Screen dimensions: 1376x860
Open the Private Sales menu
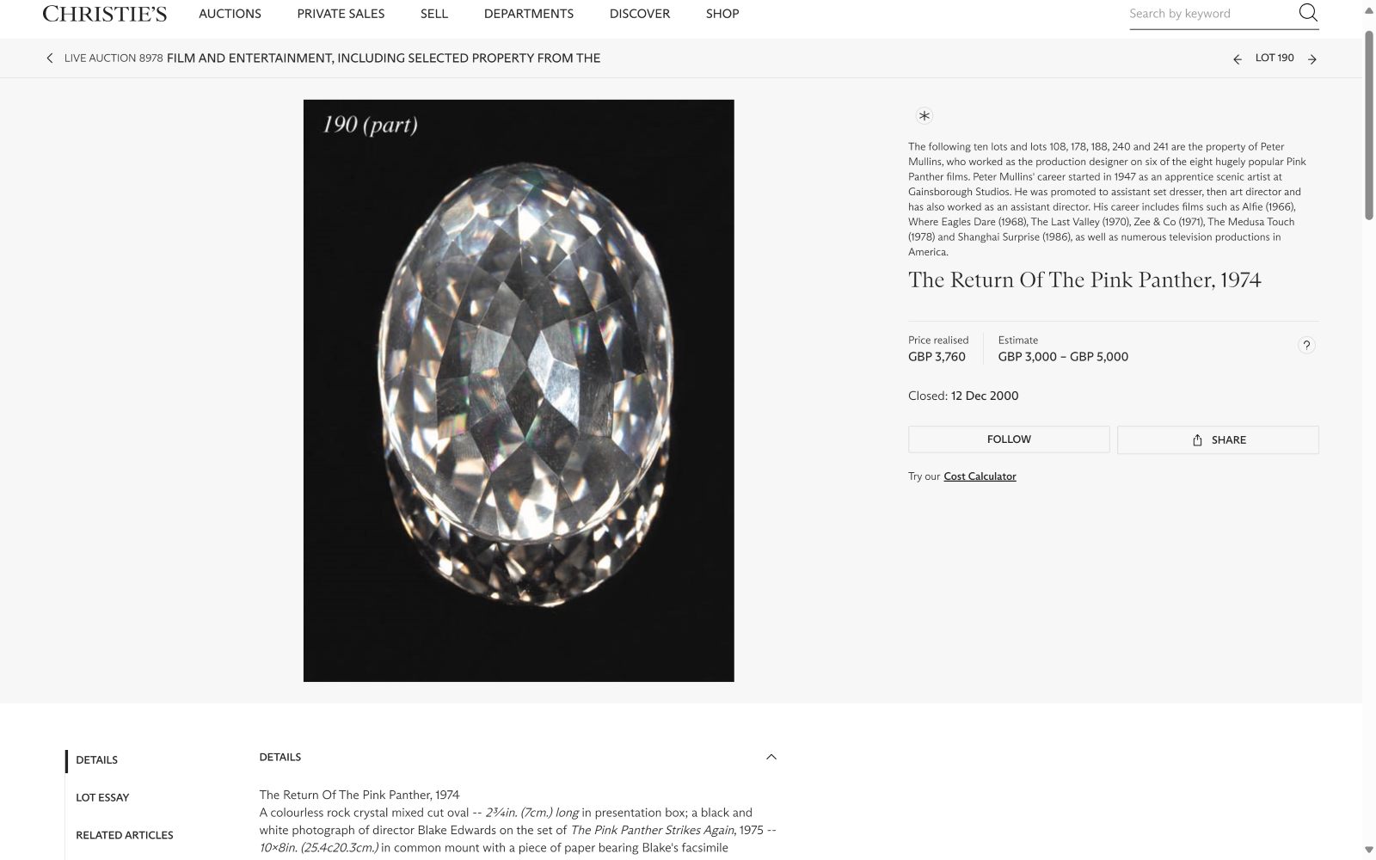coord(341,14)
